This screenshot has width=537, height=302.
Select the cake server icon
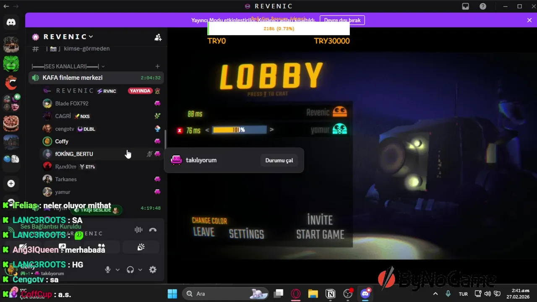[11, 123]
